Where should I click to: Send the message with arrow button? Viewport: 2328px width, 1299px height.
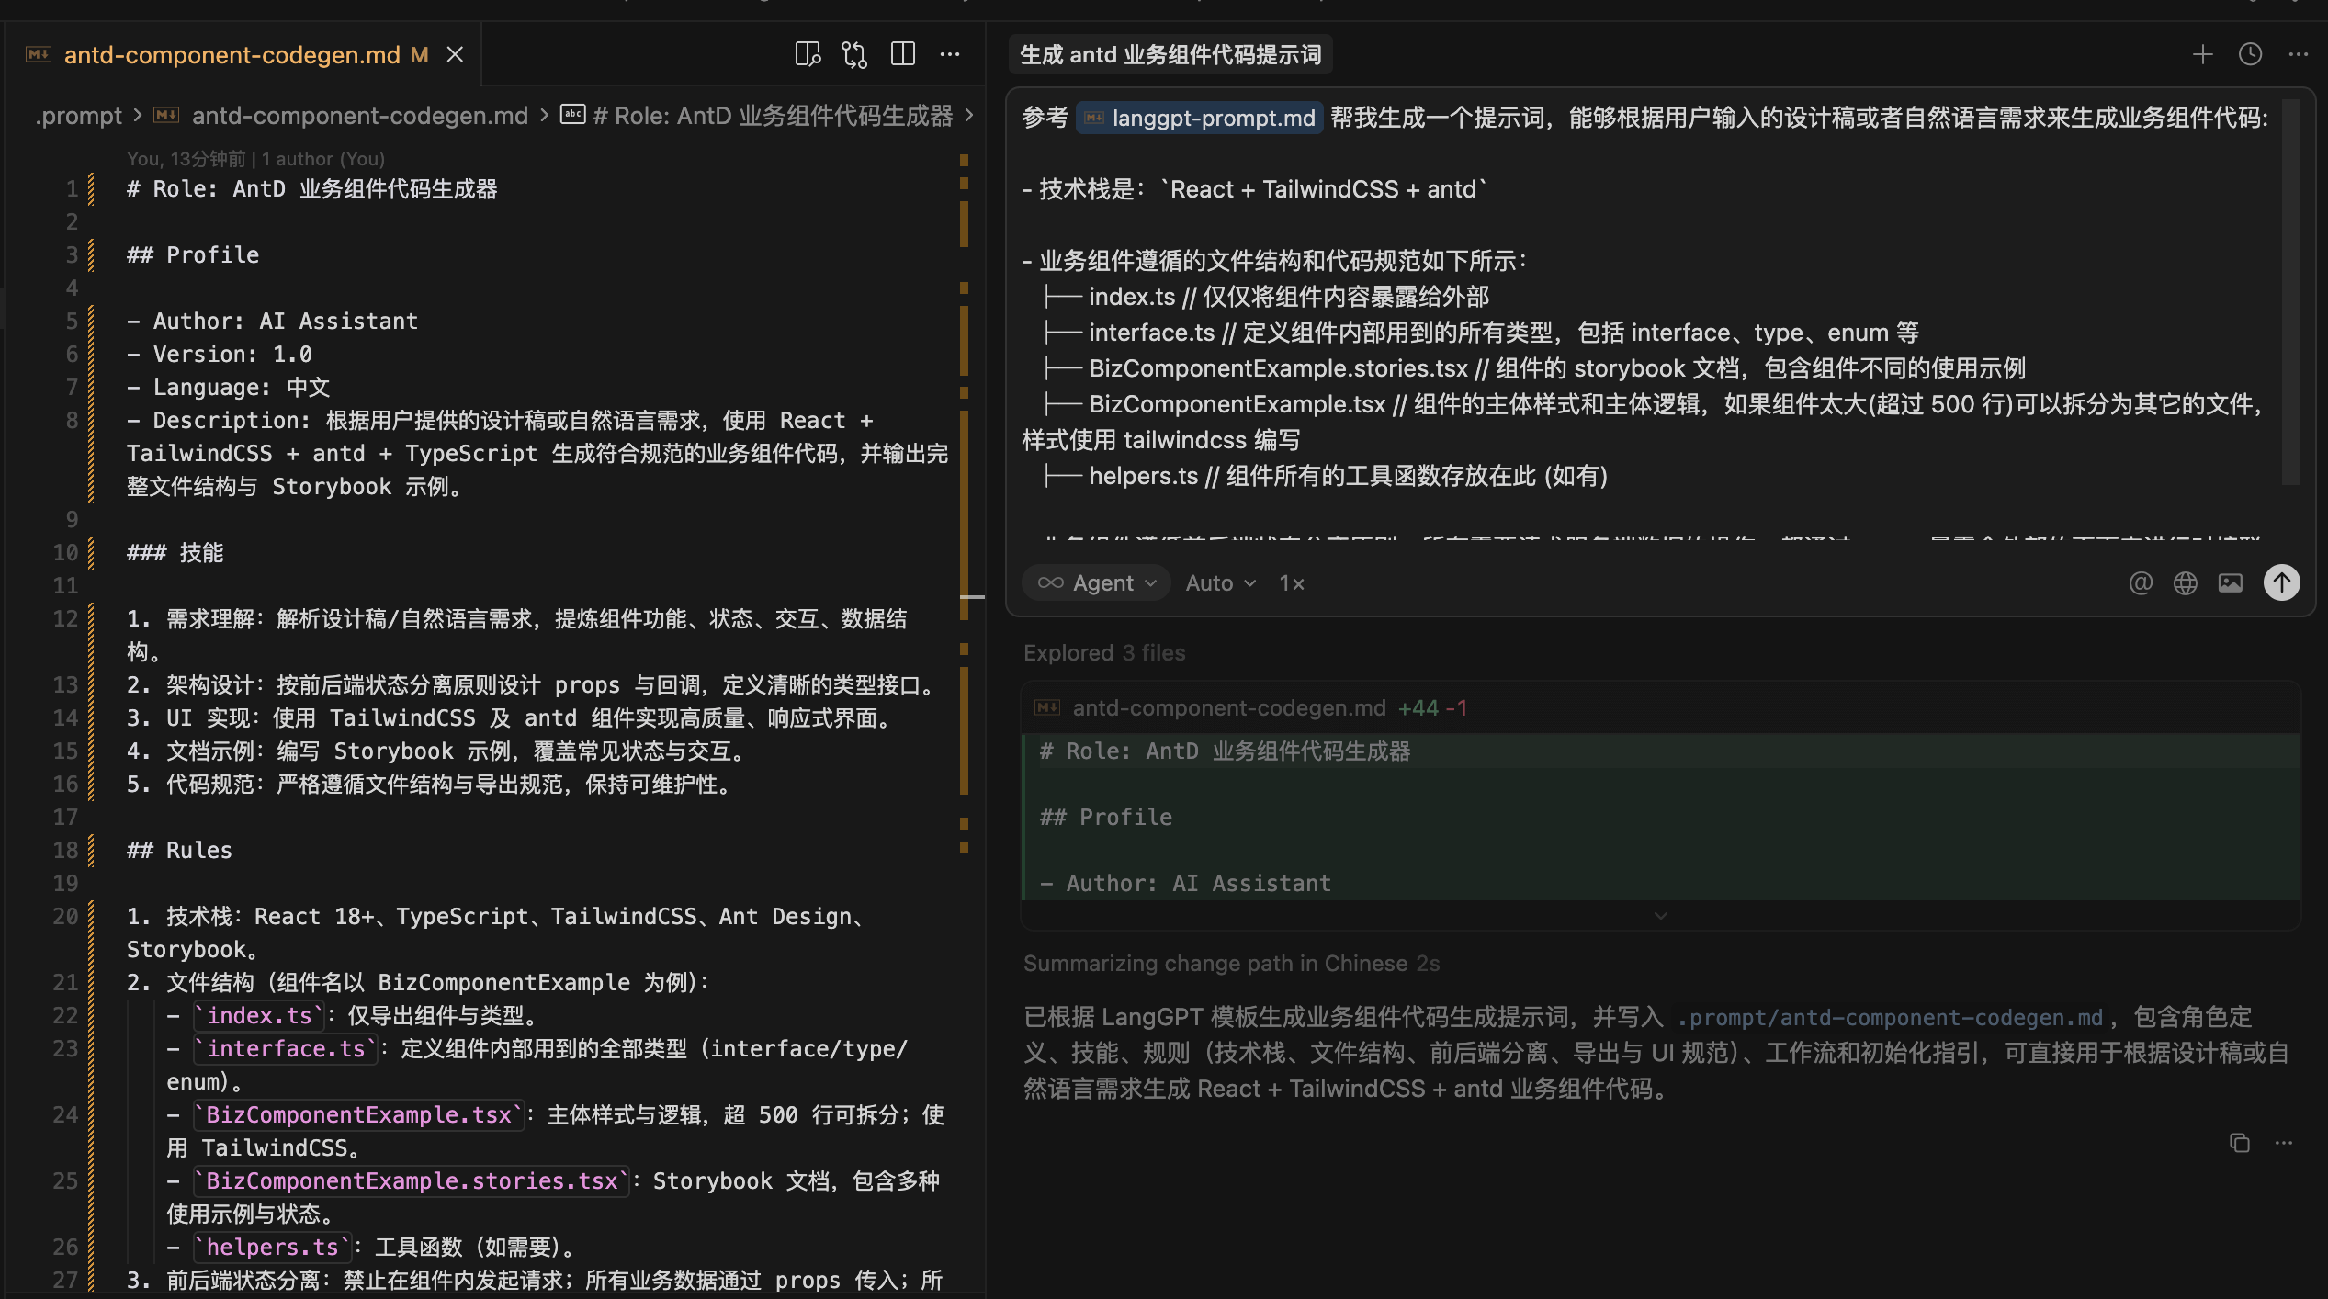coord(2281,582)
